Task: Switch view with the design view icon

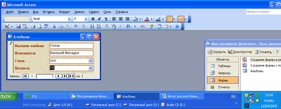Action: pos(7,26)
